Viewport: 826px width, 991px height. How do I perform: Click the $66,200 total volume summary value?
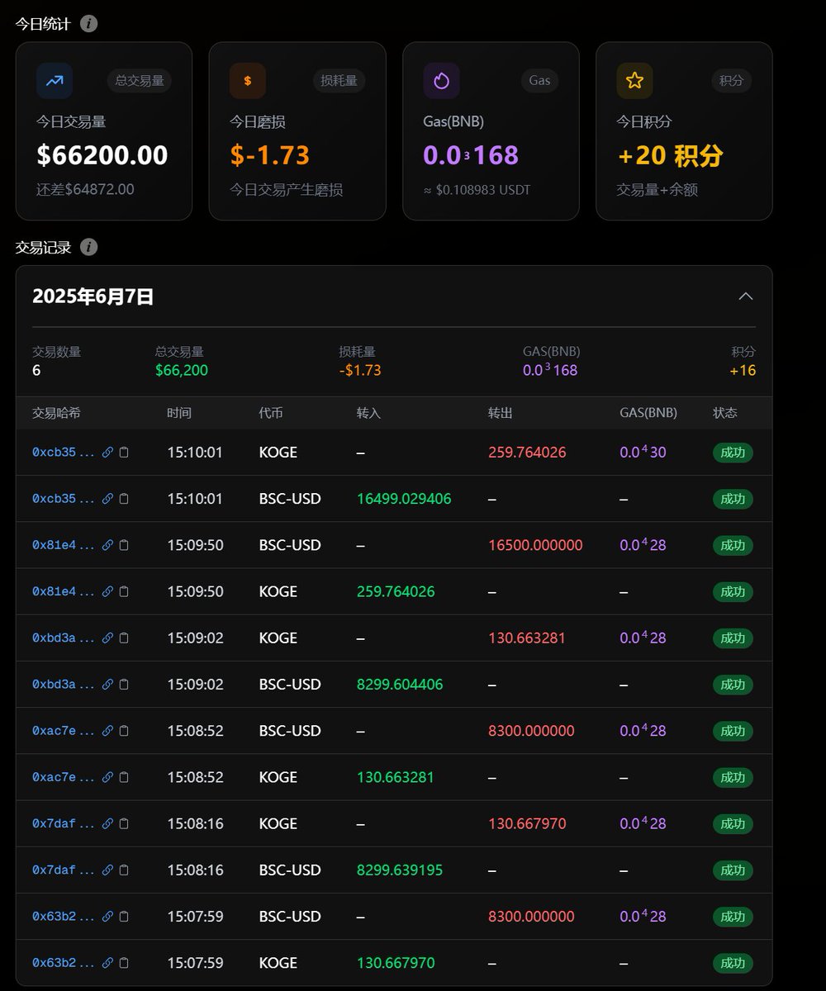click(182, 370)
